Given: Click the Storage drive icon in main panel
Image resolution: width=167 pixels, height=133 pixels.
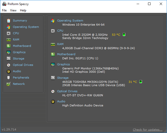Looking at the screenshot, I should tap(53, 78).
